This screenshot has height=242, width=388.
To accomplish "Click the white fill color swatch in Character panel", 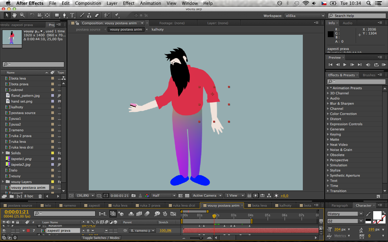I will (x=377, y=215).
